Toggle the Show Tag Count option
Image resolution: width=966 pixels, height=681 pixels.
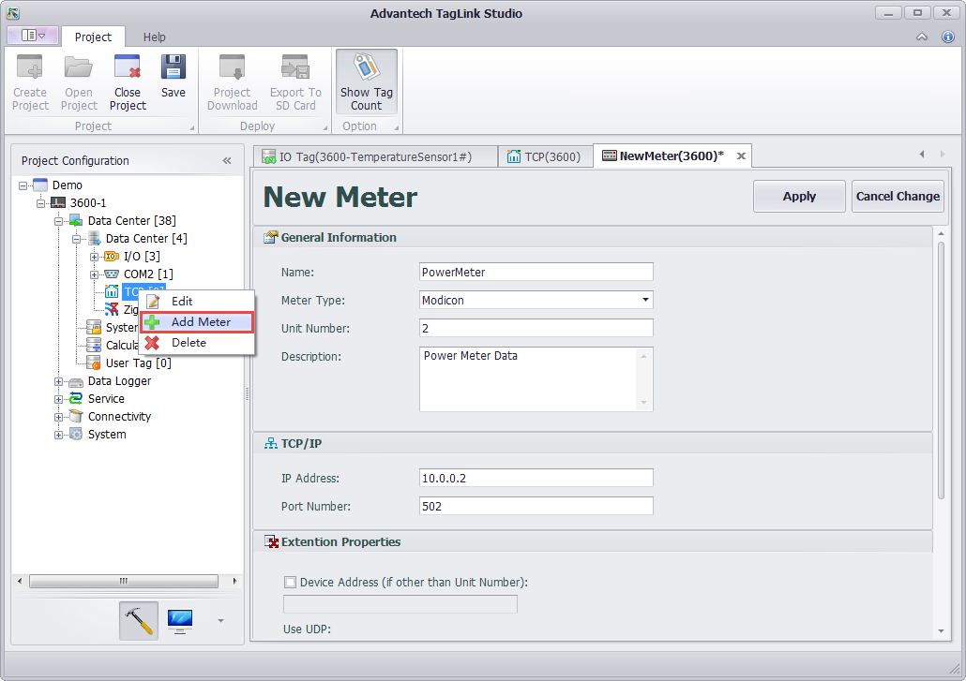366,82
